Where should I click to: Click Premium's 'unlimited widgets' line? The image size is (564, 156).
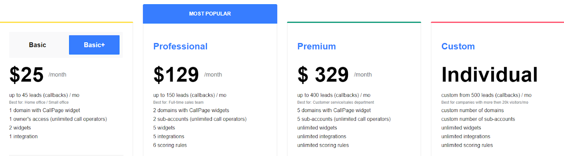(317, 128)
